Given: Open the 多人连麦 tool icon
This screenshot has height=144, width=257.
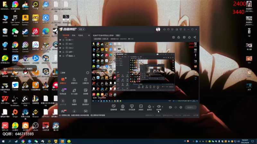Looking at the screenshot, I should [x=74, y=92].
